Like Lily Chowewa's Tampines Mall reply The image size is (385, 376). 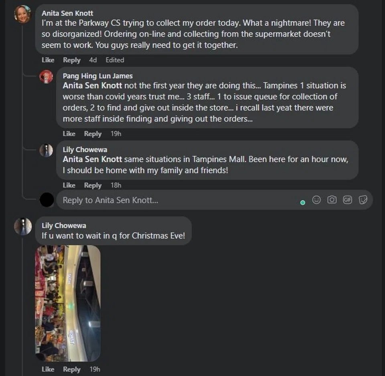[x=69, y=185]
